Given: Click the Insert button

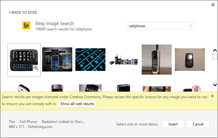Looking at the screenshot, I should tap(173, 124).
